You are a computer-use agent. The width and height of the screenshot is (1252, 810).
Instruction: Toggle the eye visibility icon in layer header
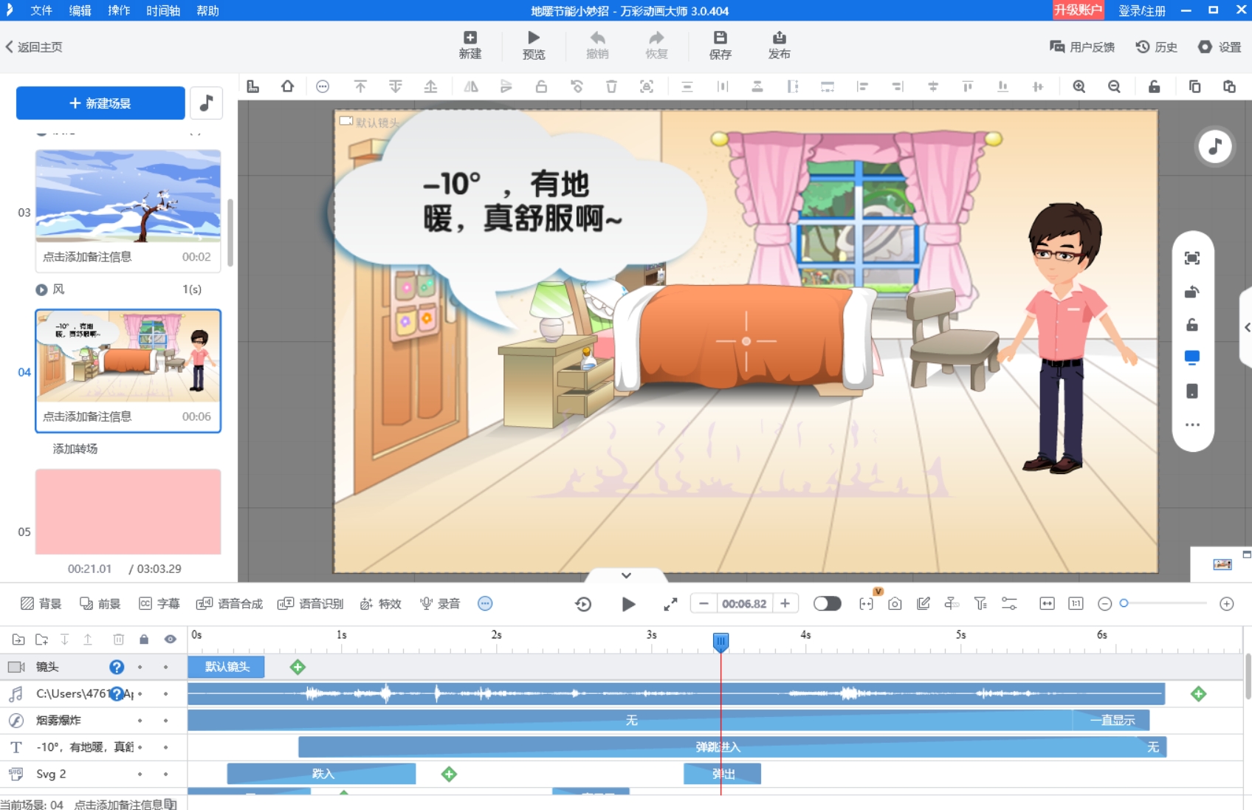pos(171,639)
